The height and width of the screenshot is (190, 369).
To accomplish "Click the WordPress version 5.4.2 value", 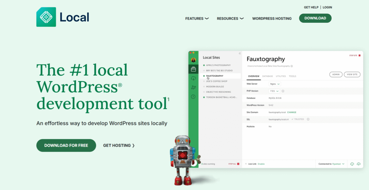I will coord(272,105).
